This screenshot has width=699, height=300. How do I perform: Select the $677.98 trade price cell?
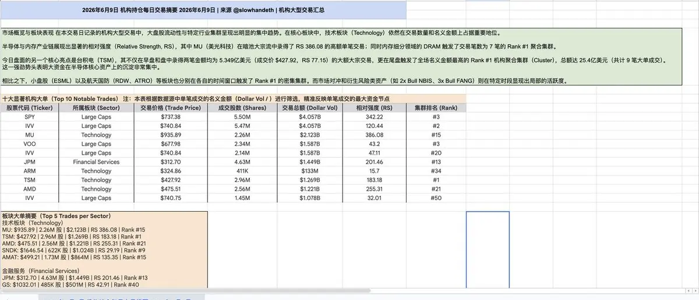point(171,144)
